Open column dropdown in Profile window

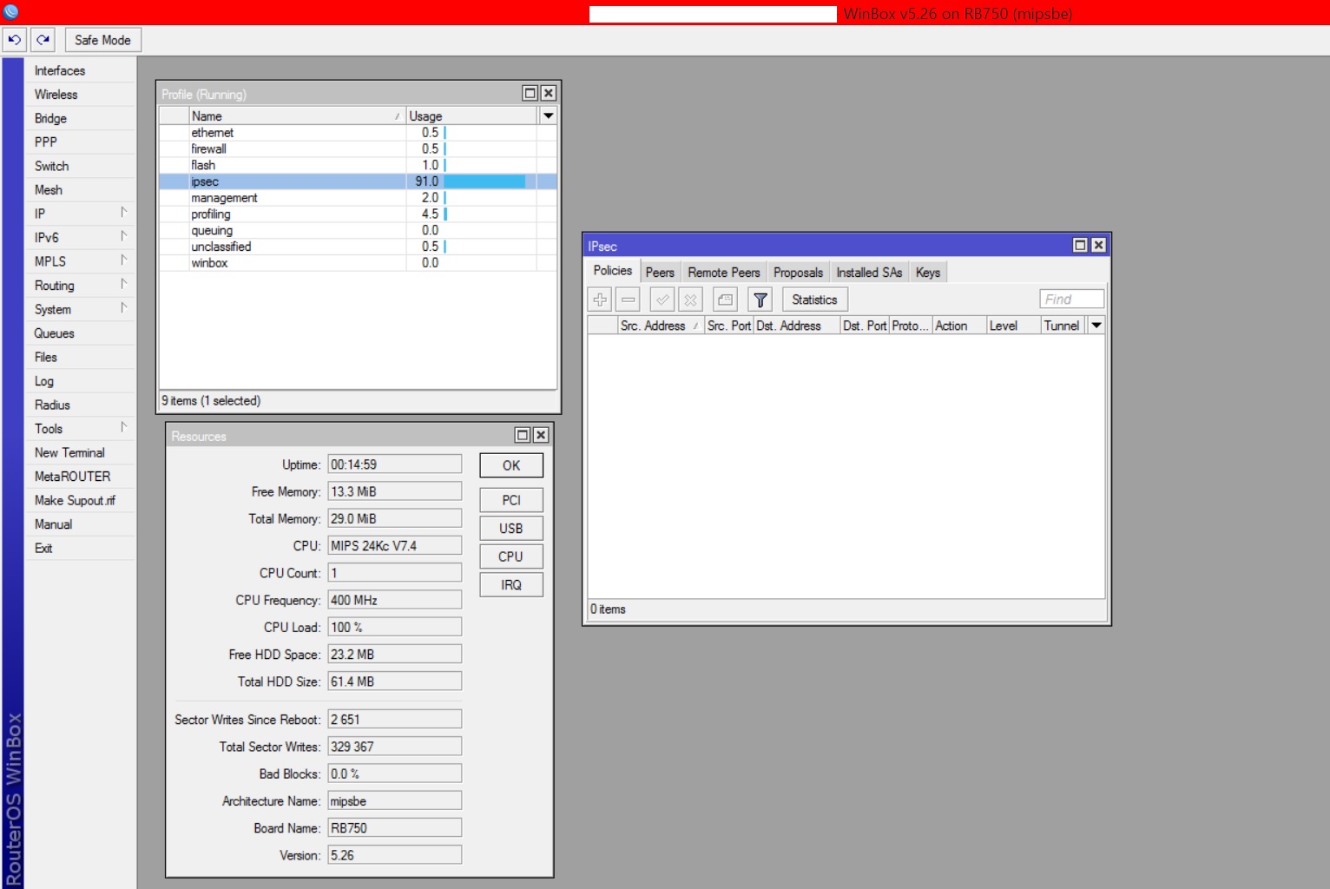point(549,115)
